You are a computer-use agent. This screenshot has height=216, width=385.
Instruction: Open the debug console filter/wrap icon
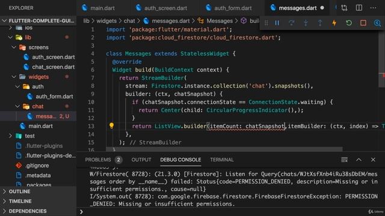pyautogui.click(x=344, y=160)
